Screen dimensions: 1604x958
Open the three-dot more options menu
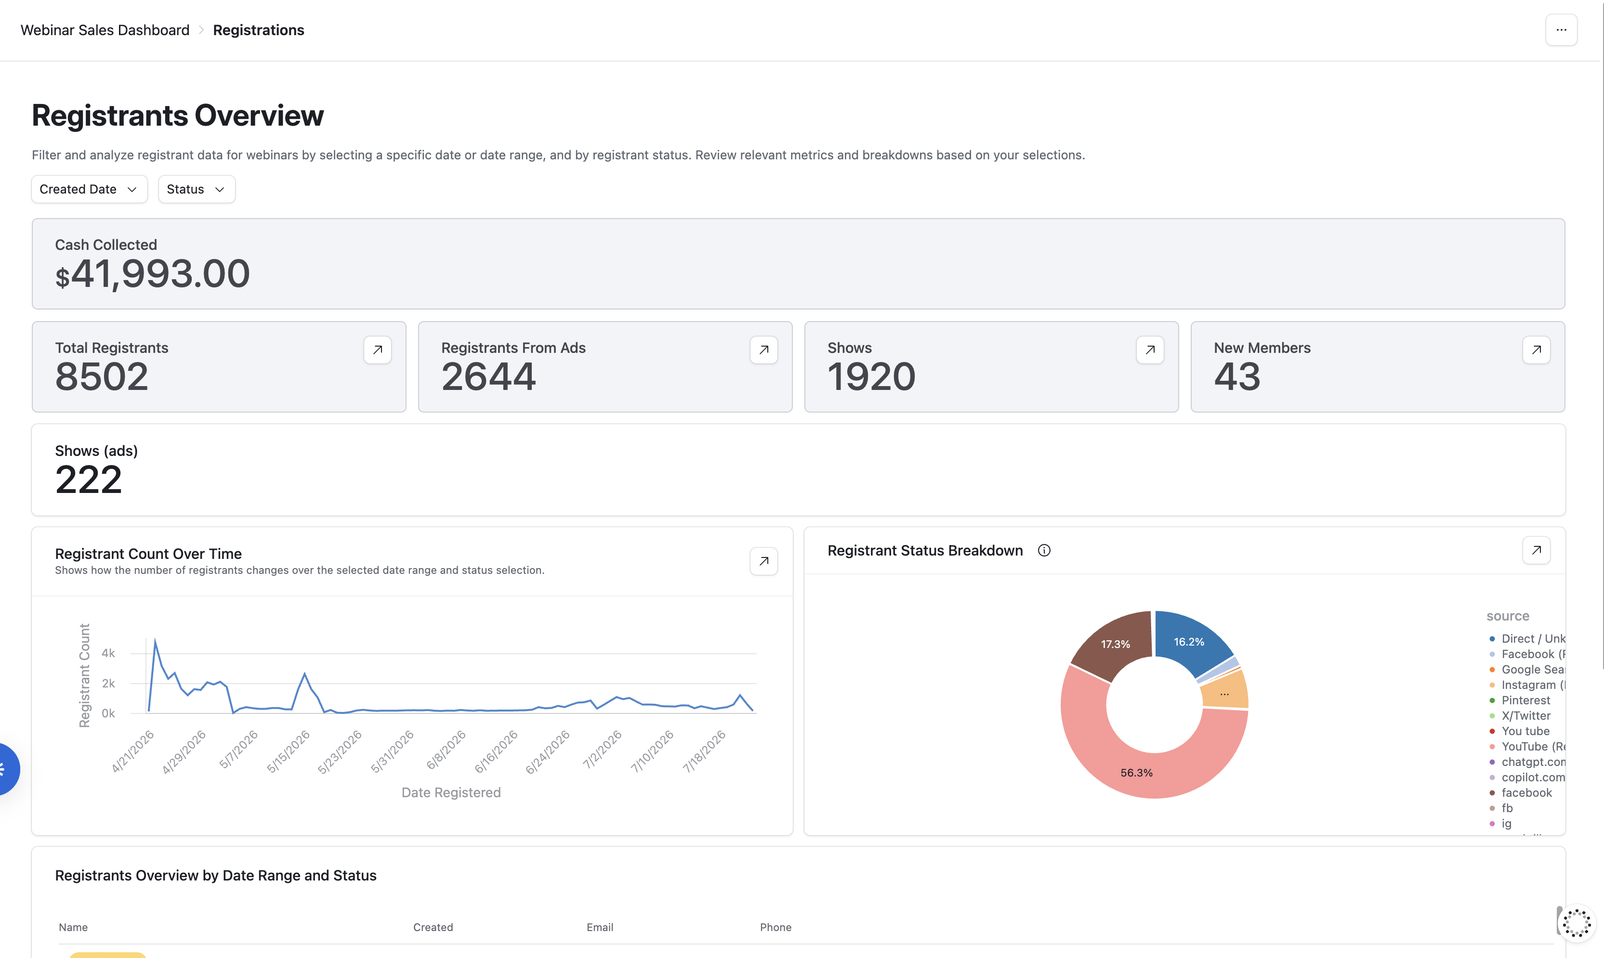(1561, 30)
